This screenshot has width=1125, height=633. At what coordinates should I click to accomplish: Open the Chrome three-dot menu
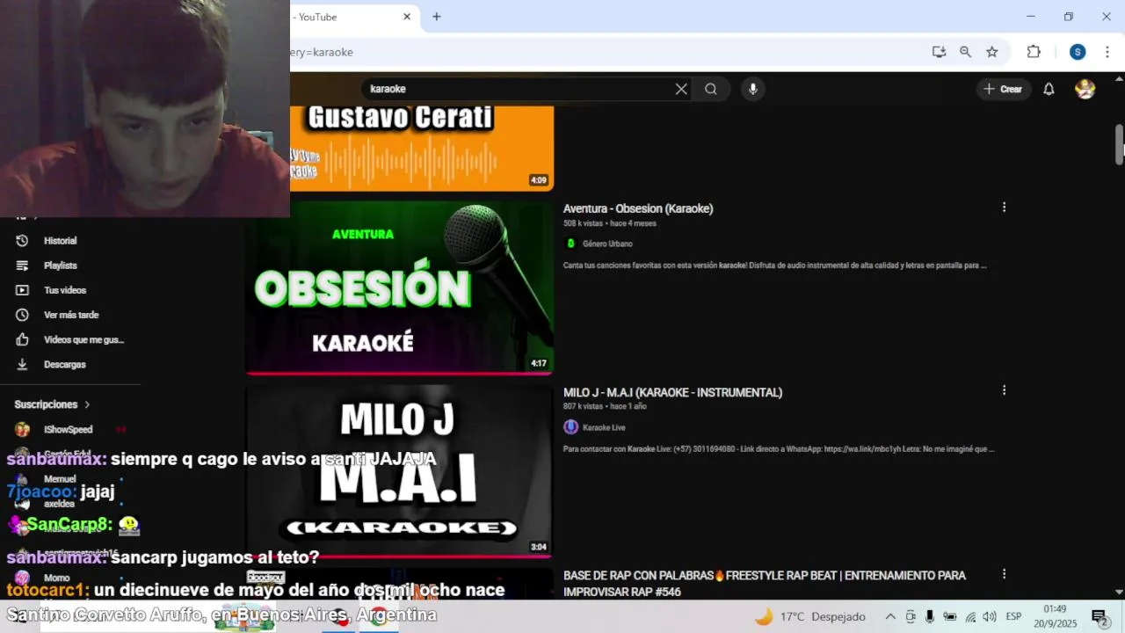point(1107,52)
